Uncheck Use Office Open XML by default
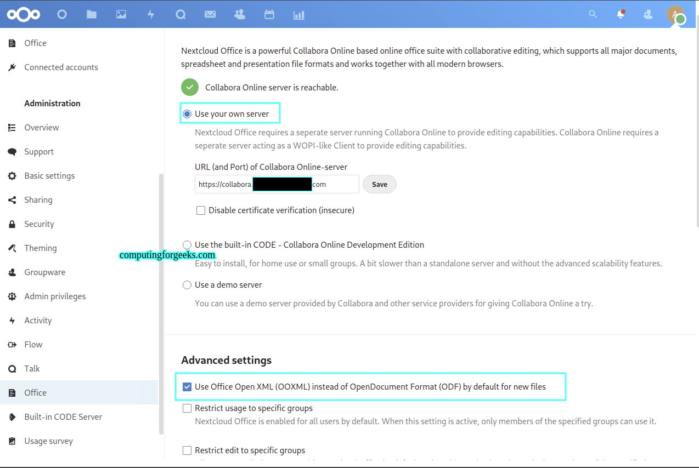The width and height of the screenshot is (699, 468). 187,386
